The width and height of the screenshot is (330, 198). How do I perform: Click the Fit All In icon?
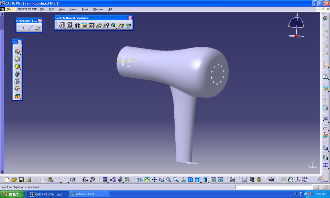[147, 179]
